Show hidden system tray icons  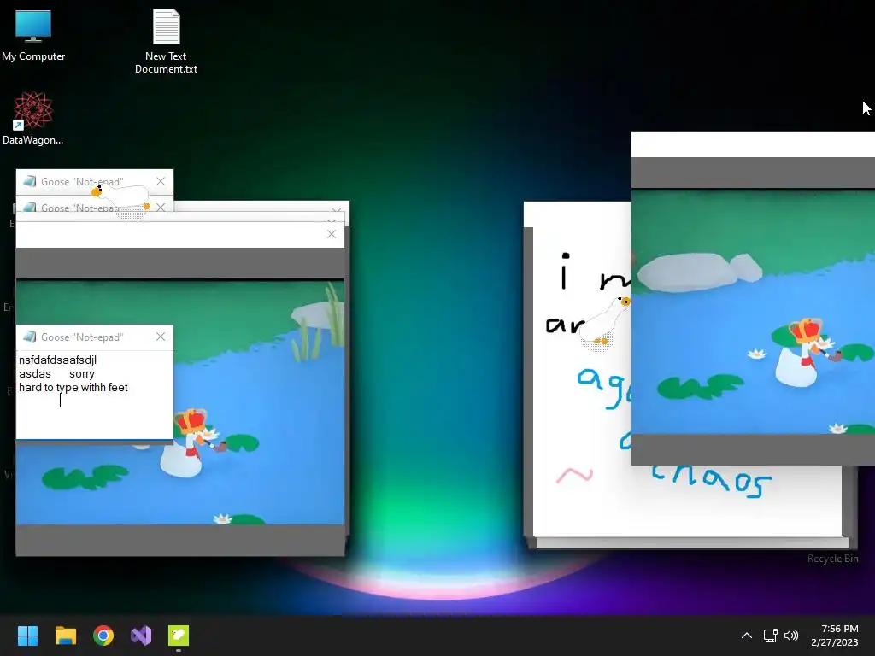point(747,635)
